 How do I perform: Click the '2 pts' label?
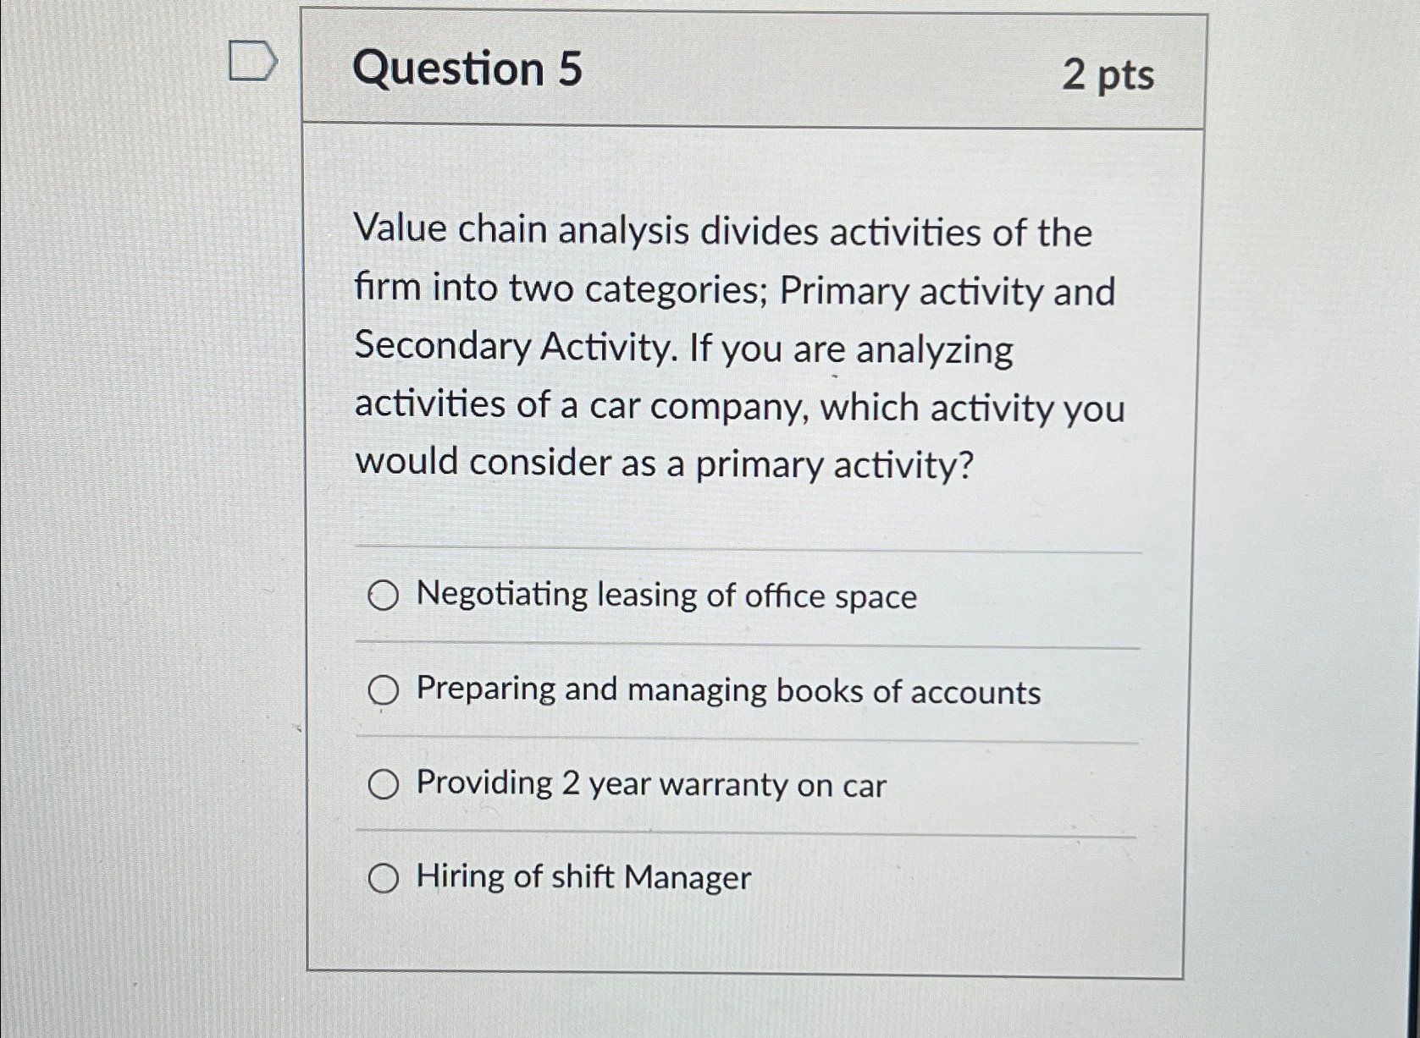point(1110,76)
